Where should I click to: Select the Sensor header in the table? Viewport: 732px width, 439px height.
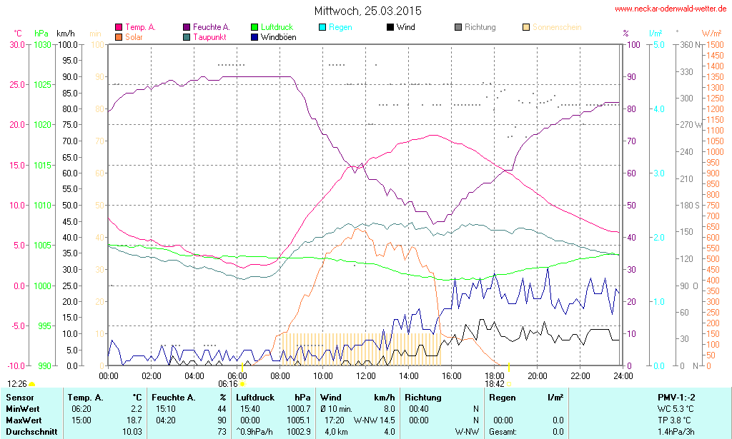click(x=20, y=397)
